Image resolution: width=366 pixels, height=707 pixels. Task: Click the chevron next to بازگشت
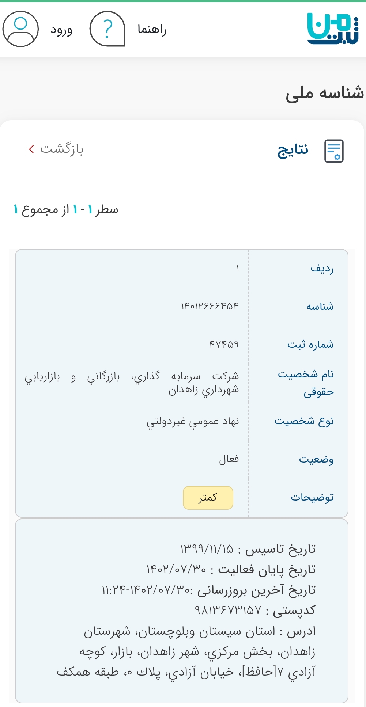(31, 149)
